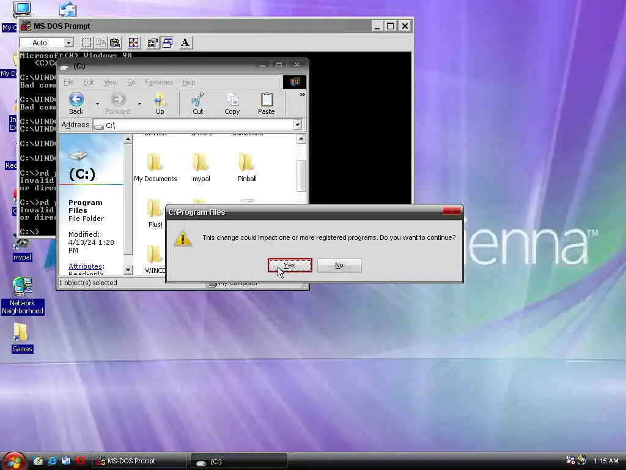
Task: Click the Paste icon in MS-DOS Prompt toolbar
Action: 115,43
